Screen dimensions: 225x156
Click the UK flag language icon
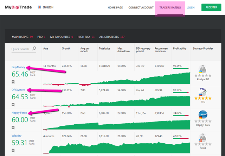[39, 7]
